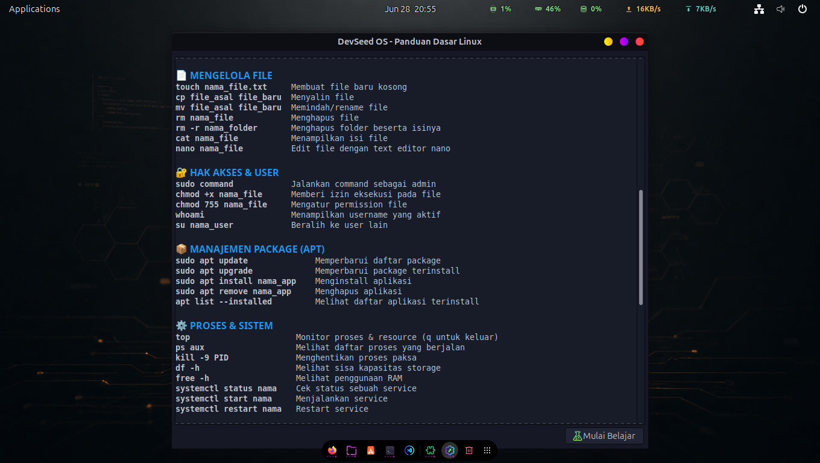
Task: Select the highlighted gear app dock icon
Action: (x=450, y=450)
